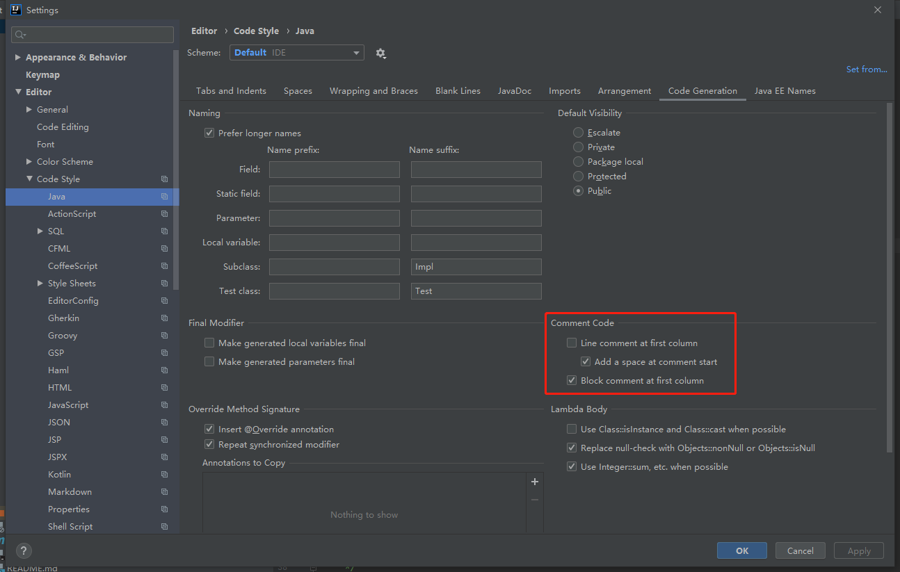Collapse the Code Style tree node
This screenshot has height=572, width=900.
pyautogui.click(x=29, y=179)
